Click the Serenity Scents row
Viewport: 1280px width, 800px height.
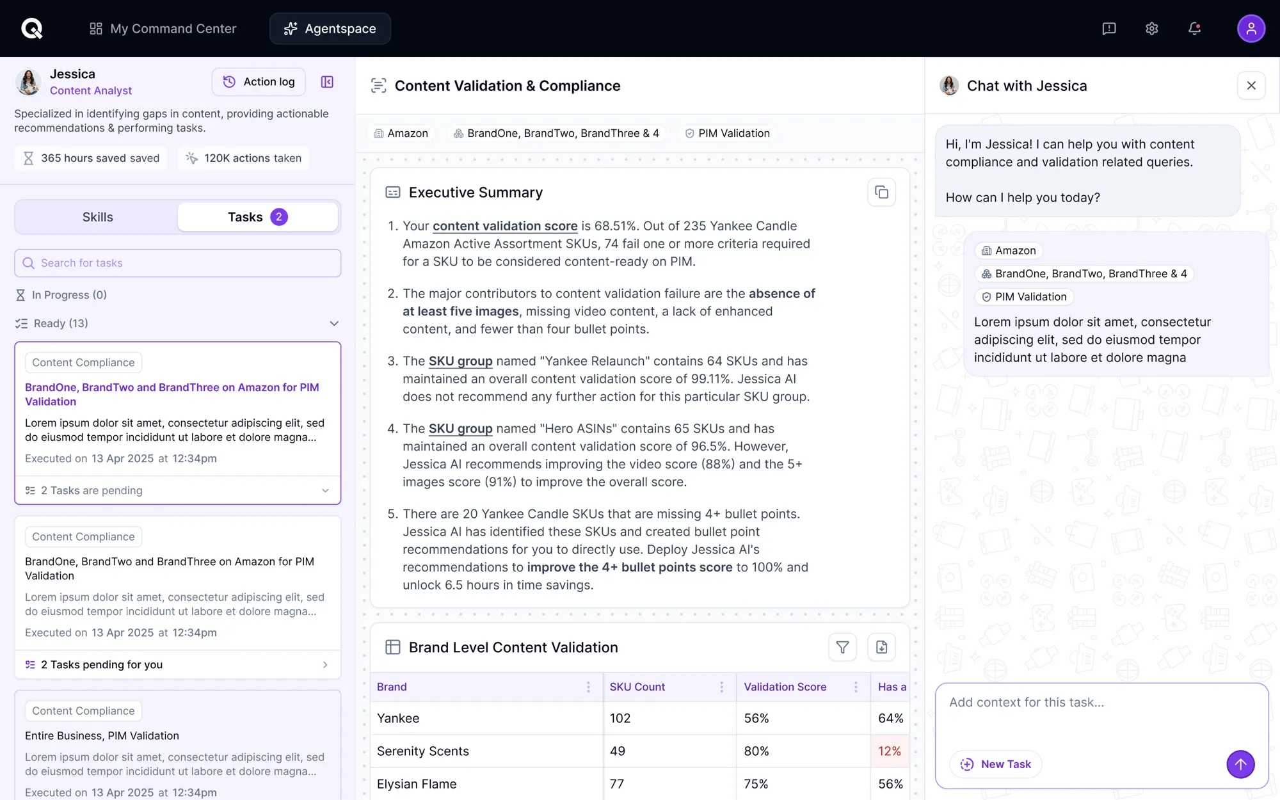[639, 751]
